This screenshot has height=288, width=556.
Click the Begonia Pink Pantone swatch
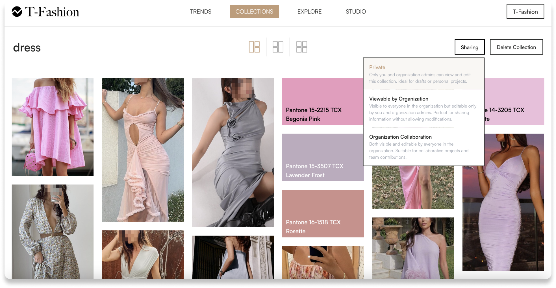322,101
